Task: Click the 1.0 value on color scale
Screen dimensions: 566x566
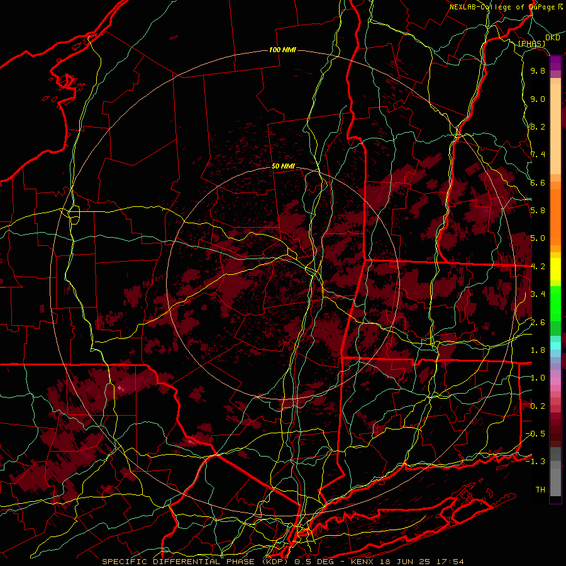Action: (538, 378)
